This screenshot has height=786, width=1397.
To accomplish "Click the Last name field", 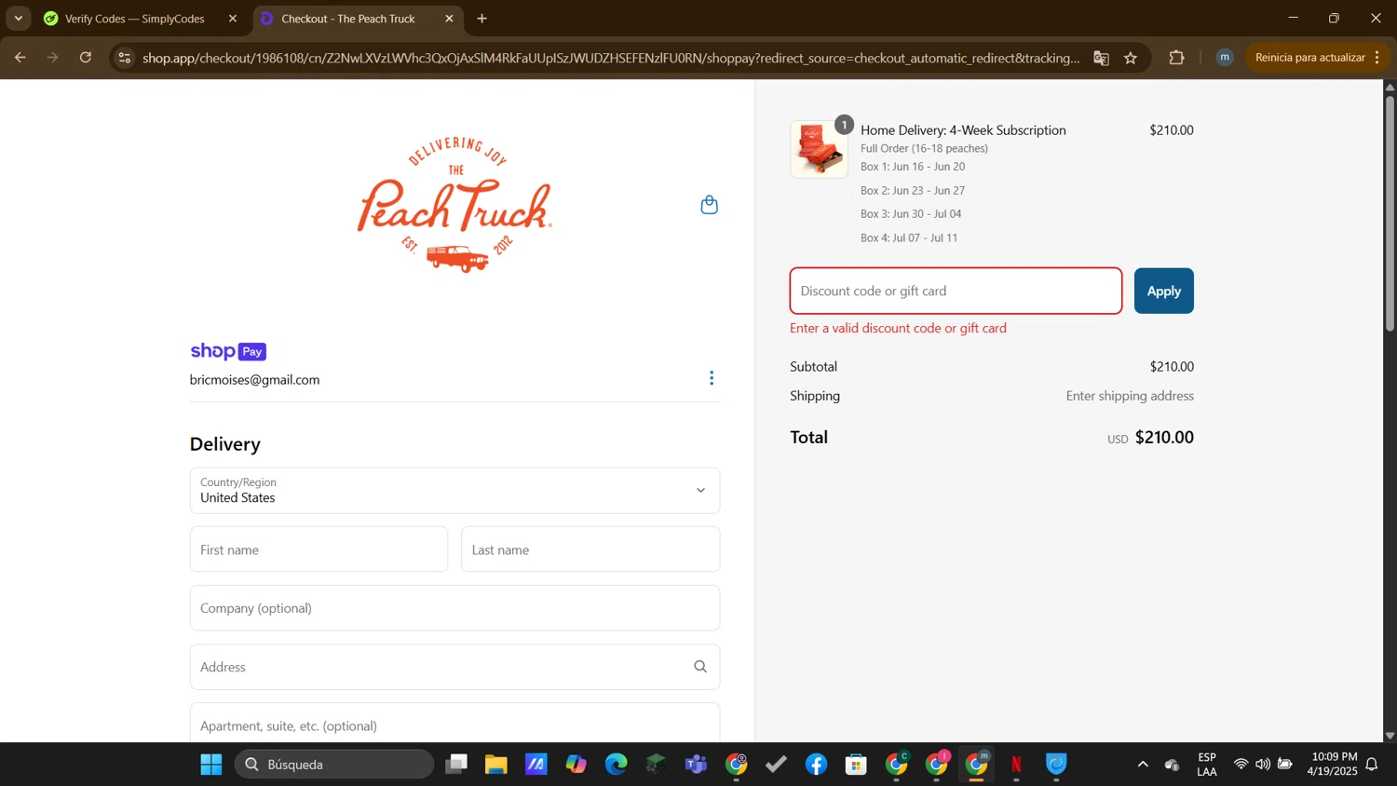I will [590, 549].
